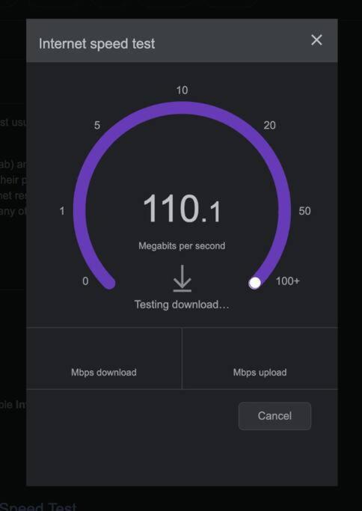Close the Internet speed test dialog
Screen dimensions: 362x511
coord(316,40)
